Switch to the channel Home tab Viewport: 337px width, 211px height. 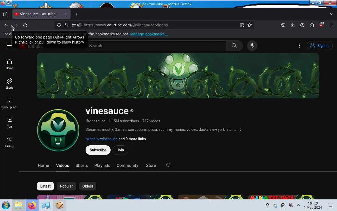(43, 165)
